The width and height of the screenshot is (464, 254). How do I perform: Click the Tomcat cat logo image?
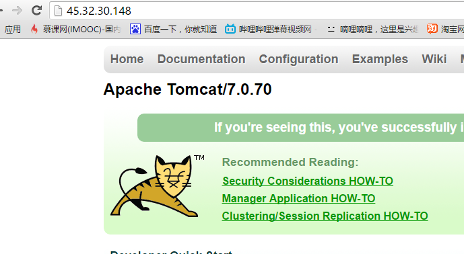coord(158,186)
